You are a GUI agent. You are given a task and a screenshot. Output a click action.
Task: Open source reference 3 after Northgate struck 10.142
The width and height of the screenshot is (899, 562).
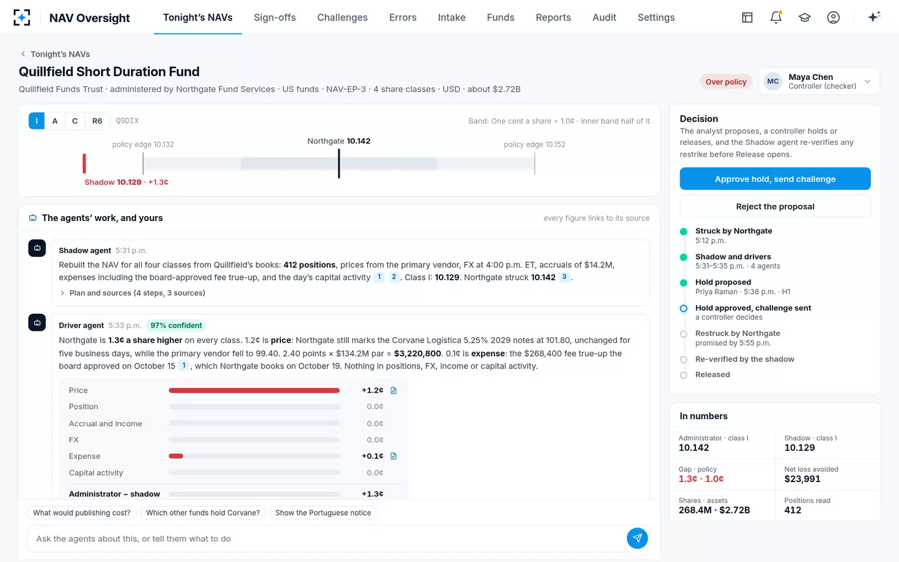564,277
